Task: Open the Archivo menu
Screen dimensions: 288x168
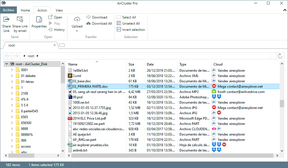Action: [8, 10]
